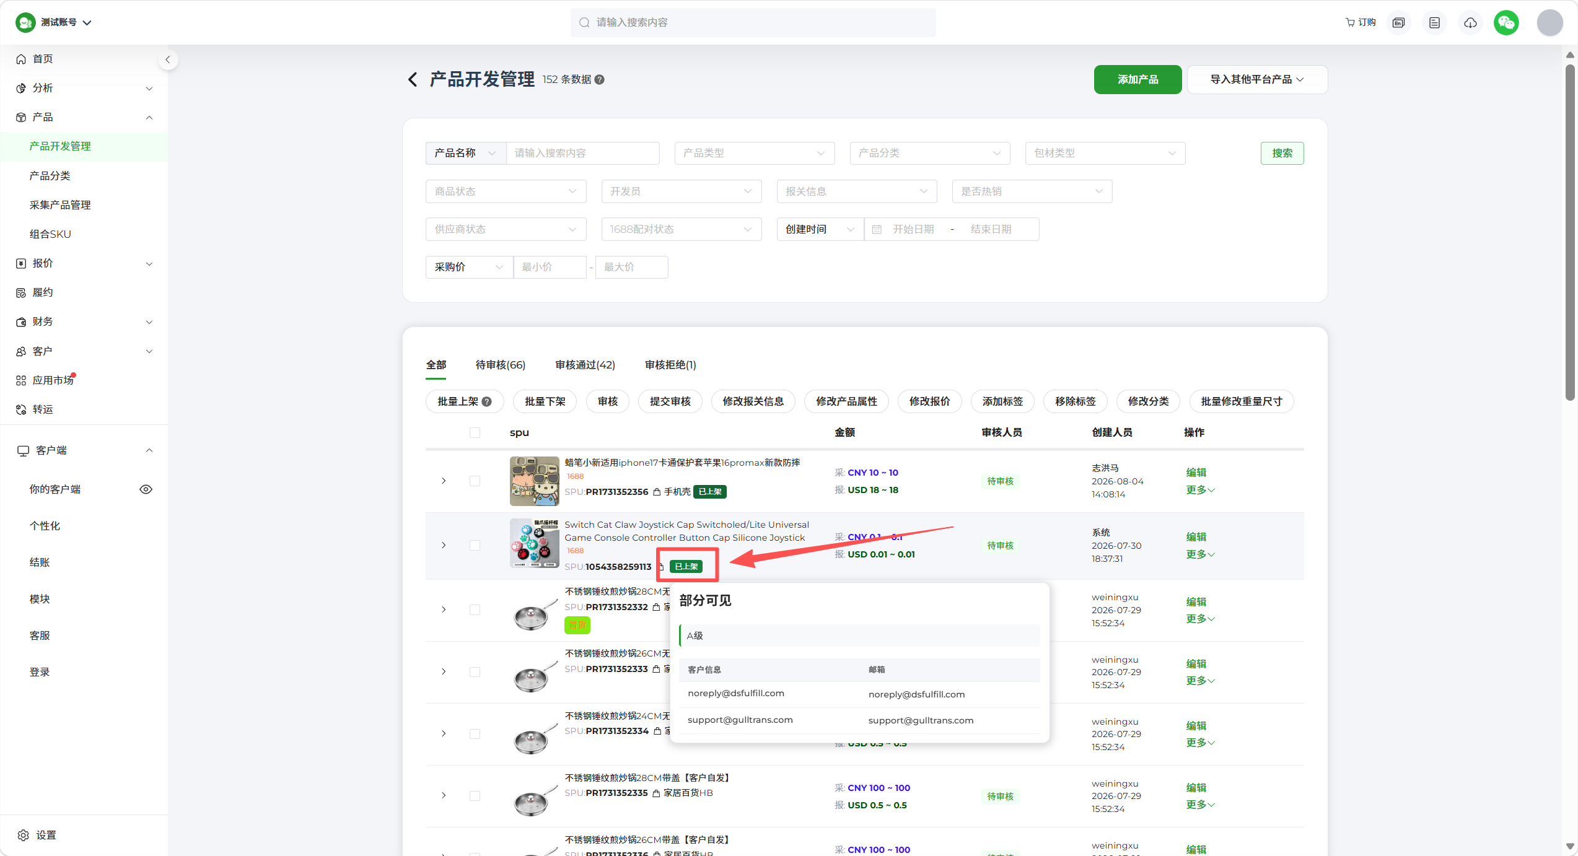Screen dimensions: 1578x856
Task: Click the WeChat icon in the top bar
Action: 1506,23
